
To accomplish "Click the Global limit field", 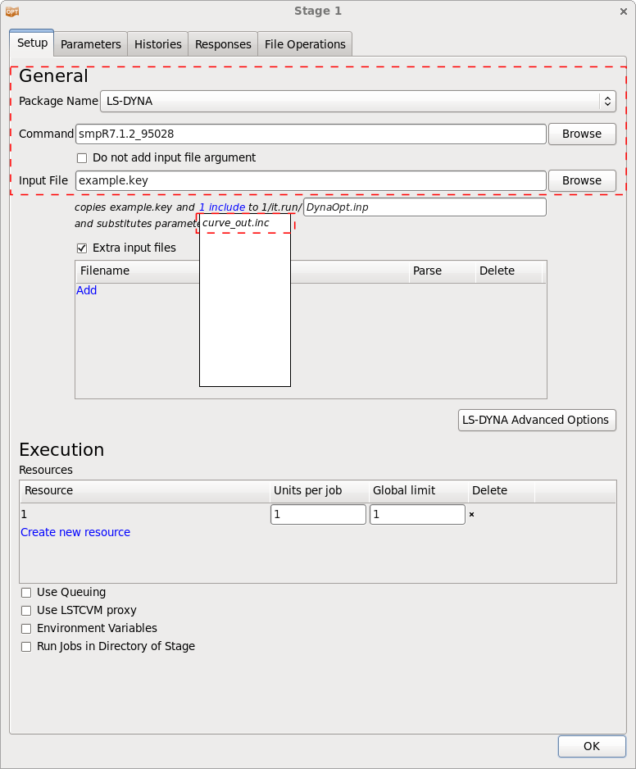I will pos(417,515).
